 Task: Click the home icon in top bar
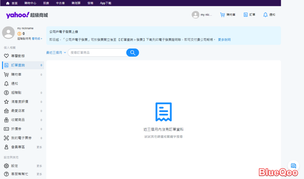(x=8, y=3)
